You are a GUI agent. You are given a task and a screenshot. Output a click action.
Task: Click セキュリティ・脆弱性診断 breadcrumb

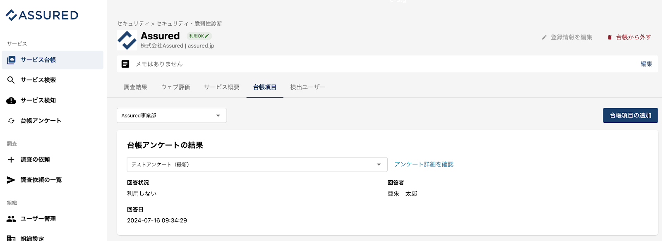(x=189, y=24)
